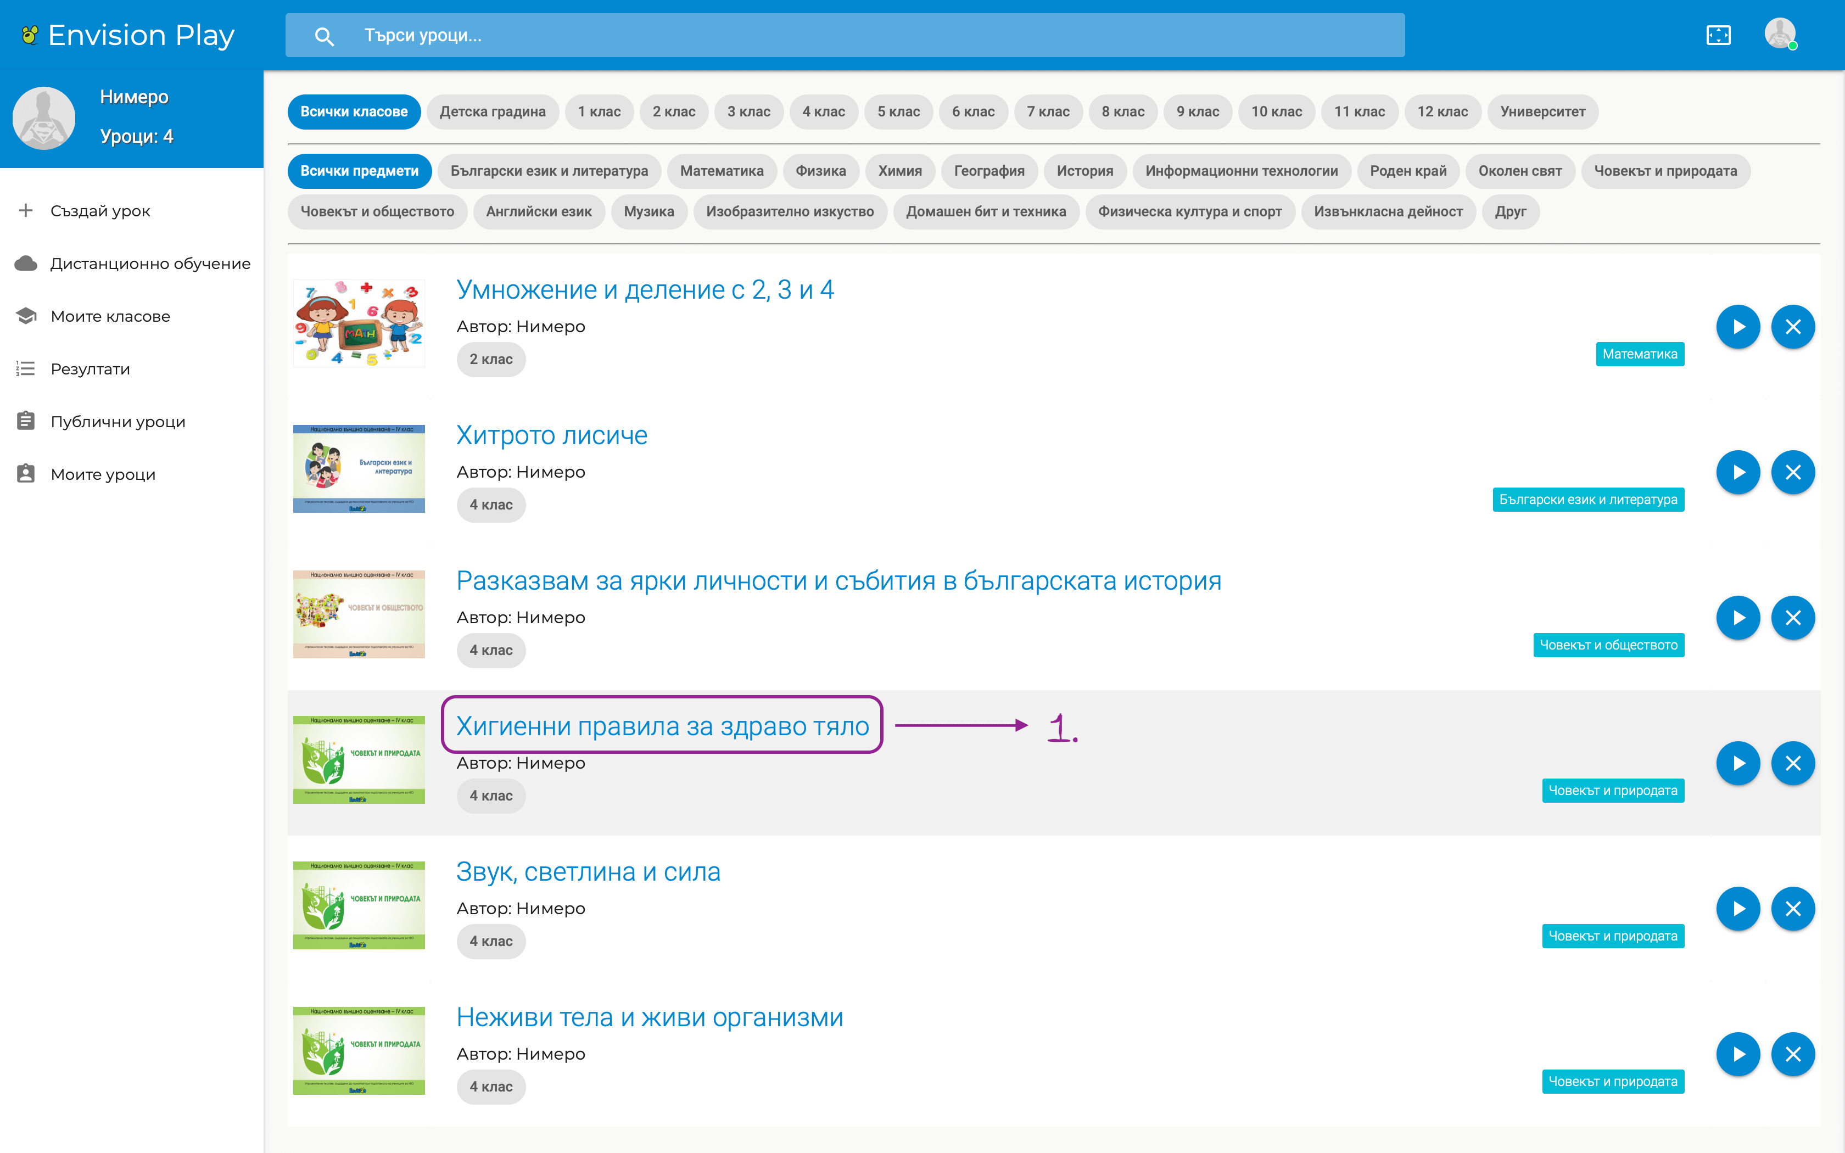
Task: Open Моите класове in the sidebar
Action: (110, 316)
